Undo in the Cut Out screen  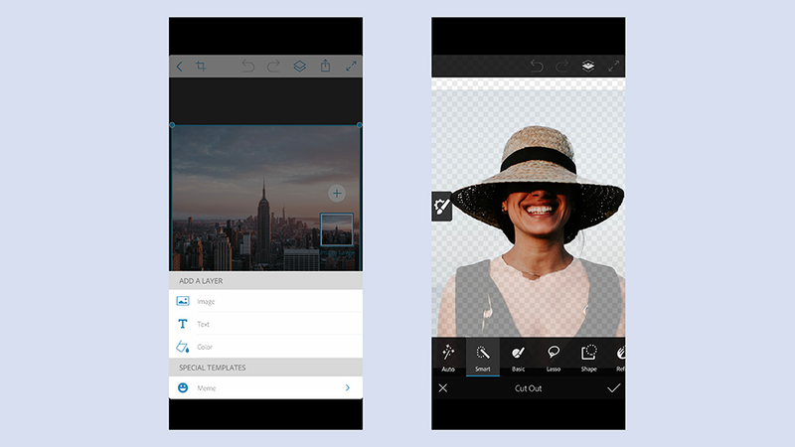coord(537,66)
